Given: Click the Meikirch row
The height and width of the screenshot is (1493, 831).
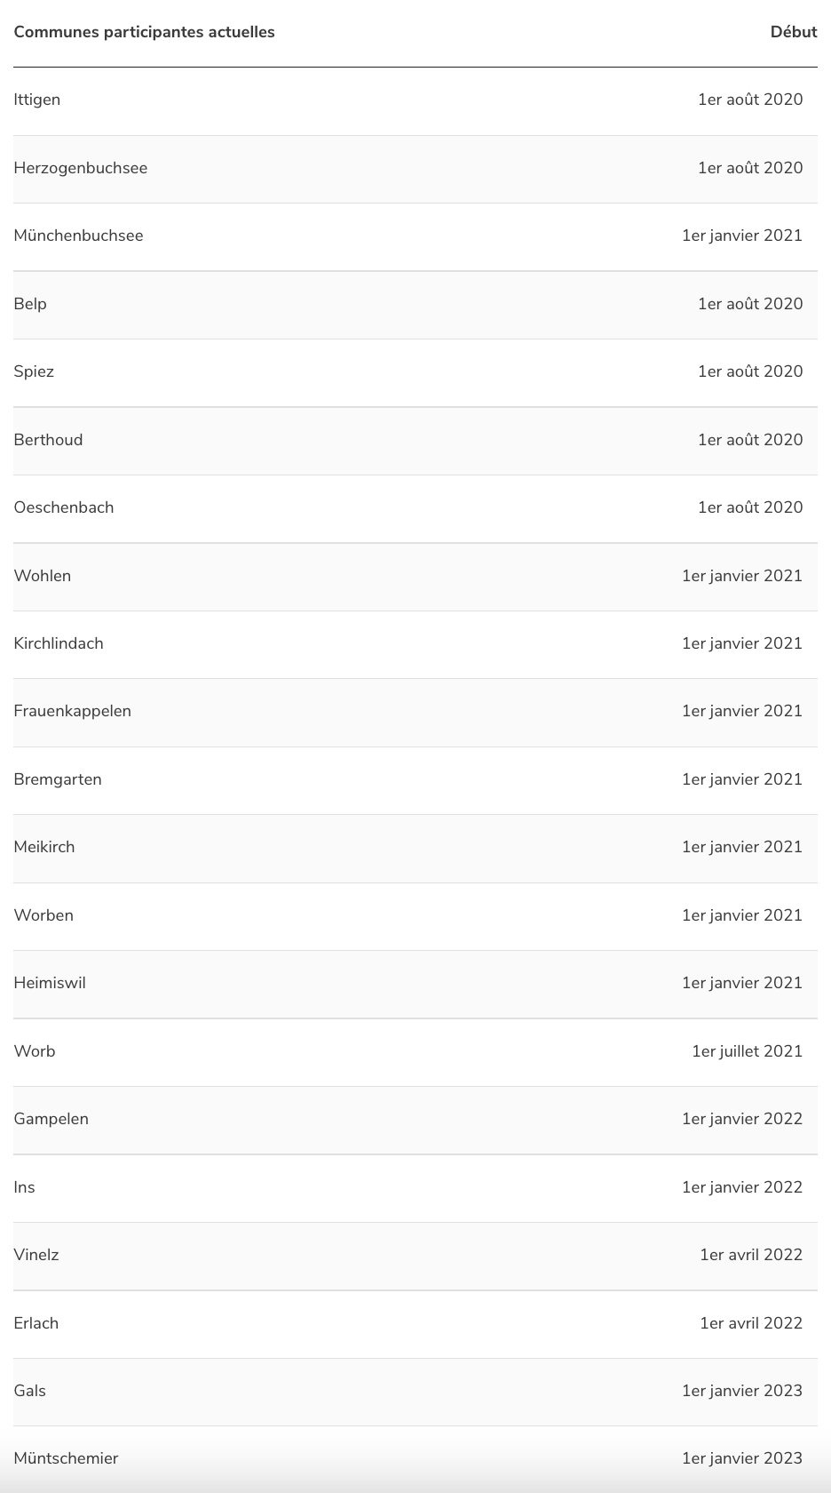Looking at the screenshot, I should (x=415, y=848).
